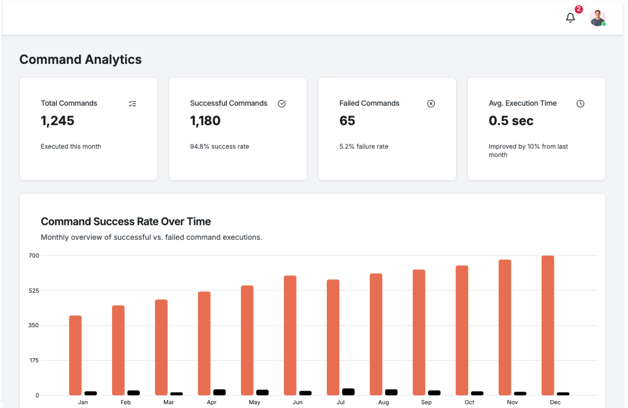Click the April black failed bar
The height and width of the screenshot is (408, 628).
point(219,392)
